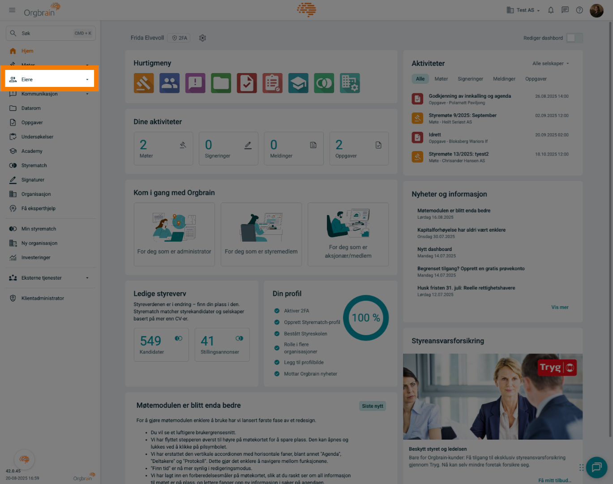
Task: Switch to the Oppgaver tab in Aktiviteter
Action: coord(536,79)
